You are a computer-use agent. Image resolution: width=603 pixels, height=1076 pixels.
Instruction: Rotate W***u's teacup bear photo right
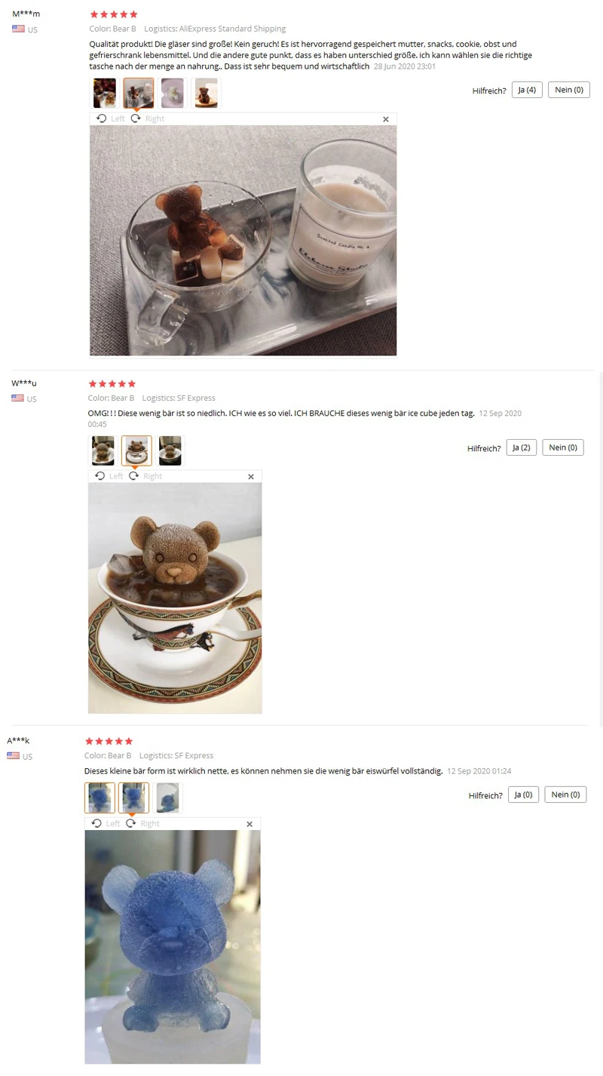[x=145, y=476]
